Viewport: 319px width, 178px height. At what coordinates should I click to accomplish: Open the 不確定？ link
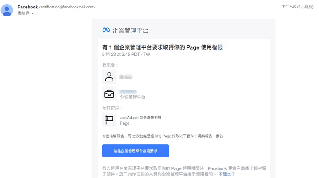227,174
